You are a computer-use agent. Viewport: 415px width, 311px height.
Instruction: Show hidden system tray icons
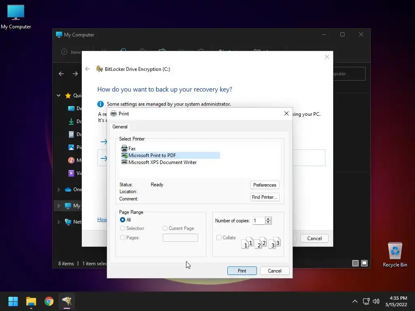355,301
